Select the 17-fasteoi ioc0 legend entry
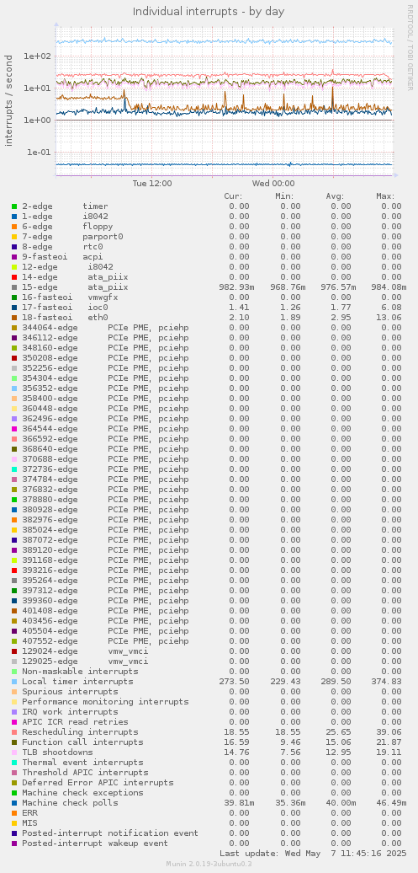Screen dimensions: 418x873 (x=65, y=308)
